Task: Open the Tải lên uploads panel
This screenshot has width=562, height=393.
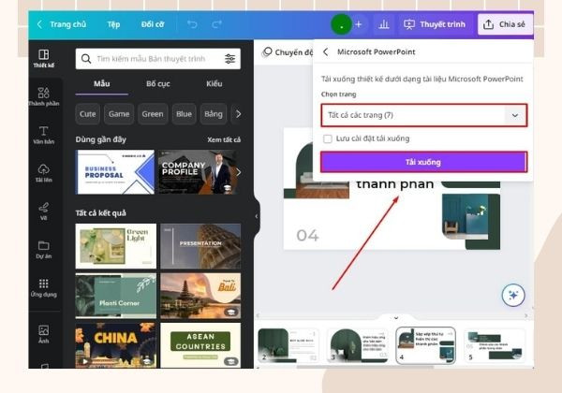Action: coord(44,173)
